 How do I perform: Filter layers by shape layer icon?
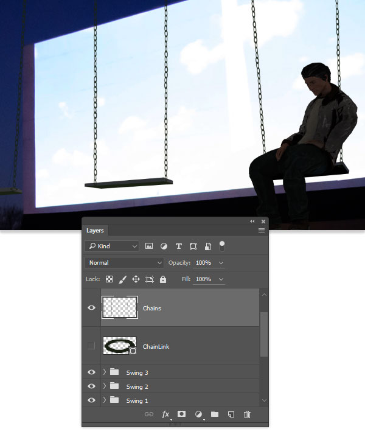click(x=193, y=246)
